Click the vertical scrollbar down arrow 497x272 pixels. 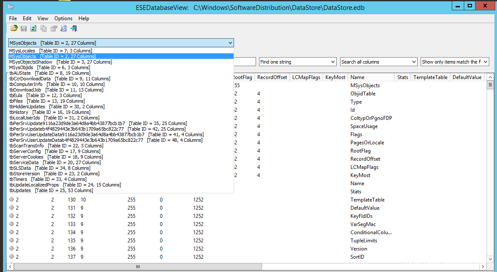pyautogui.click(x=490, y=259)
